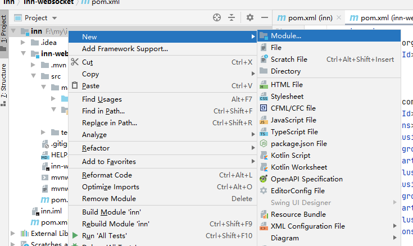The height and width of the screenshot is (246, 413).
Task: Click the Paste clipboard icon
Action: click(75, 85)
